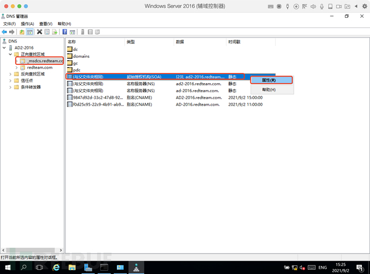The image size is (370, 274).
Task: Open the notification center icon
Action: (x=360, y=268)
